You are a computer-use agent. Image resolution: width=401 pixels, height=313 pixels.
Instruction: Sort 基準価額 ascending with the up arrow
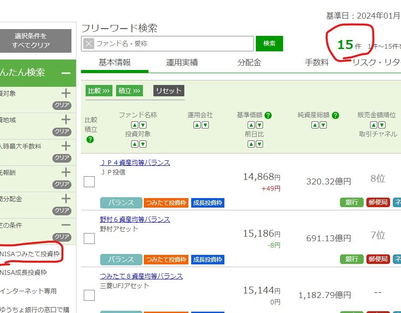(251, 125)
